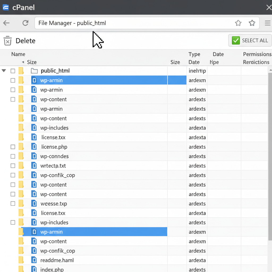The width and height of the screenshot is (272, 272).
Task: Click the cPanel logo icon
Action: click(6, 7)
